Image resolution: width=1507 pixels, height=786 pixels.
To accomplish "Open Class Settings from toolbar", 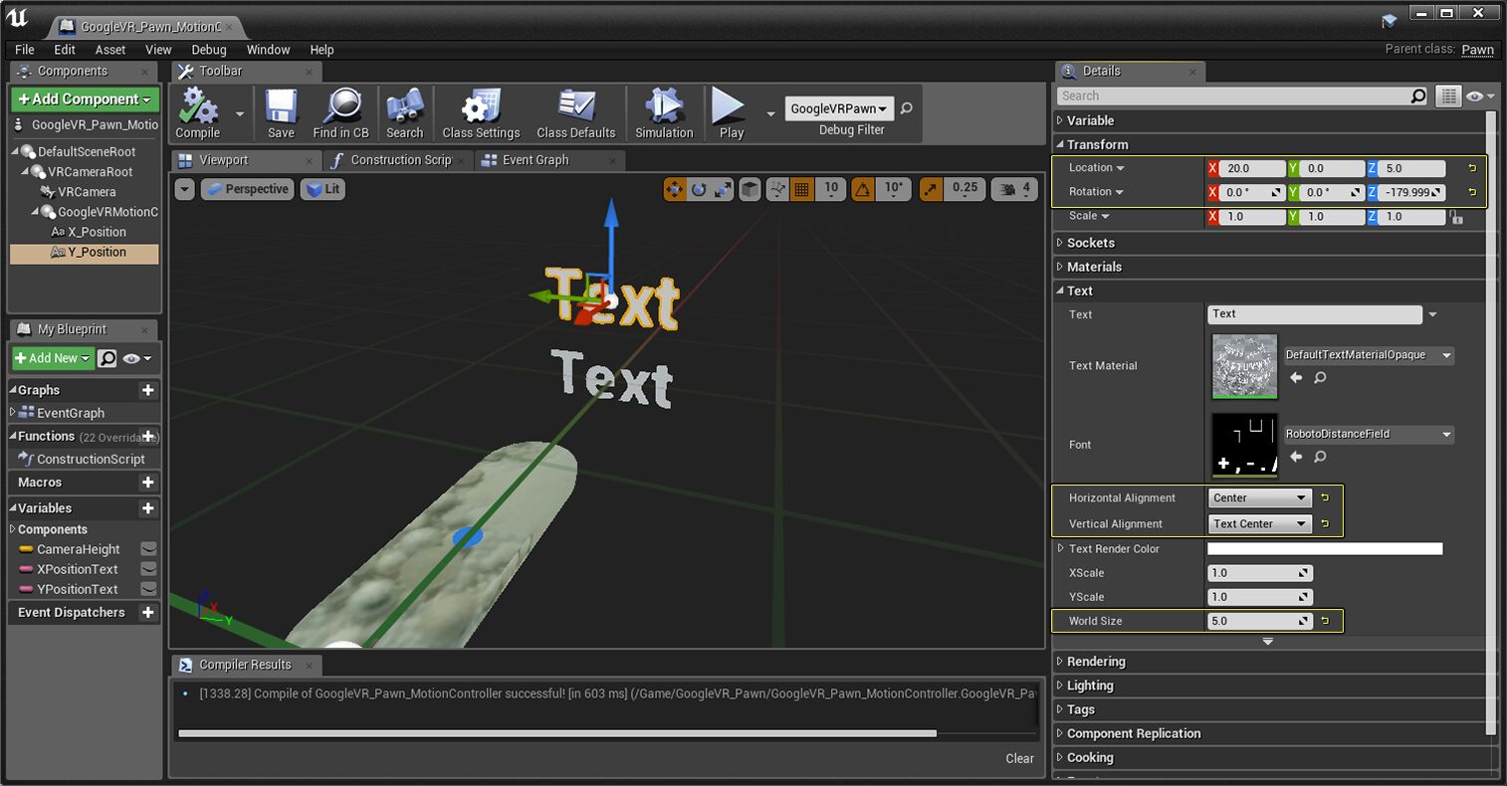I will (481, 107).
